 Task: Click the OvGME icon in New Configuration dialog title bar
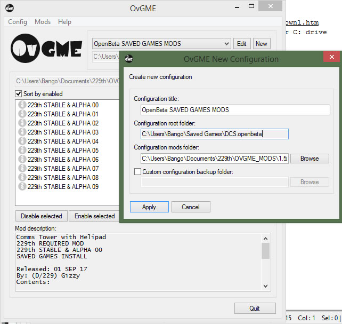[129, 59]
